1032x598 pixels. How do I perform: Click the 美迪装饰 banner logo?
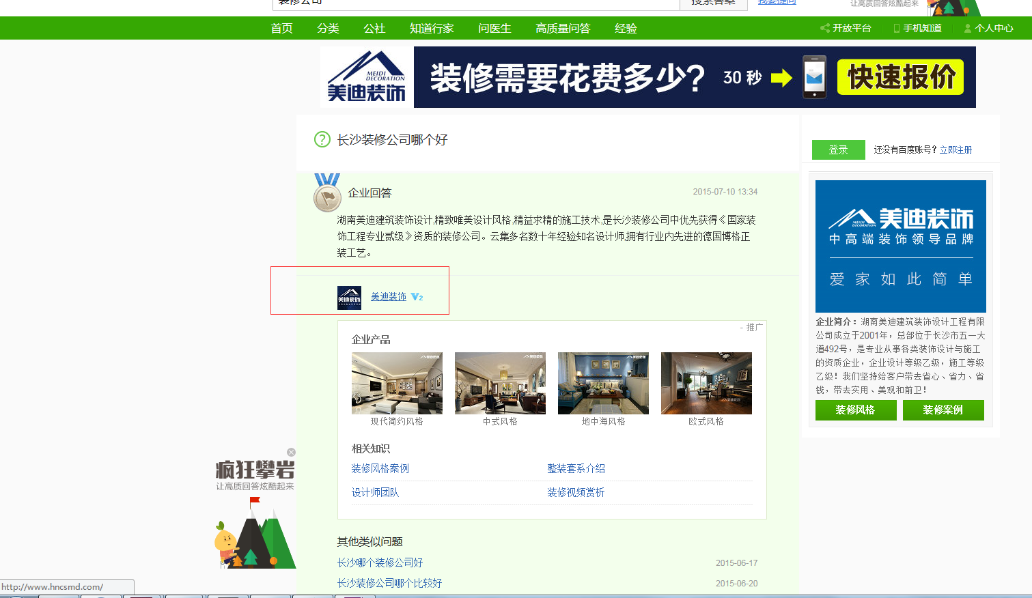[366, 77]
